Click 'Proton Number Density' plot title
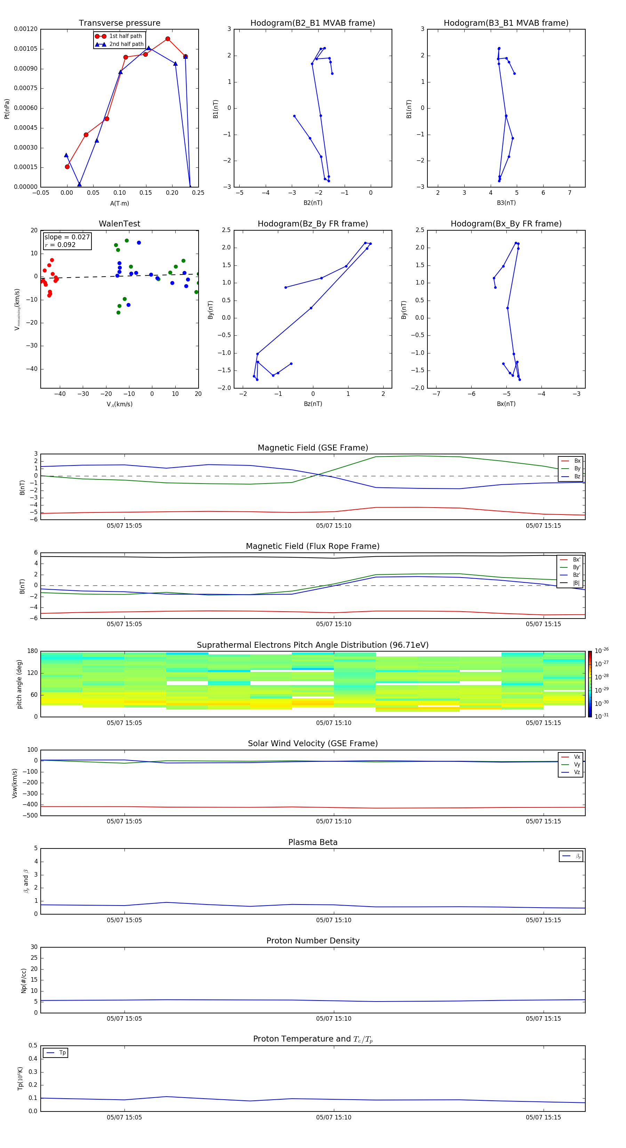The width and height of the screenshot is (626, 1148). 313,941
